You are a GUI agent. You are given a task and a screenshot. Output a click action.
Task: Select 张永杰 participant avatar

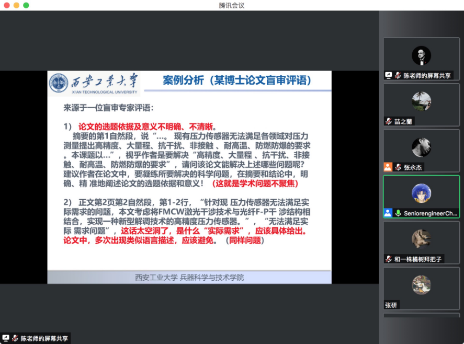(421, 147)
